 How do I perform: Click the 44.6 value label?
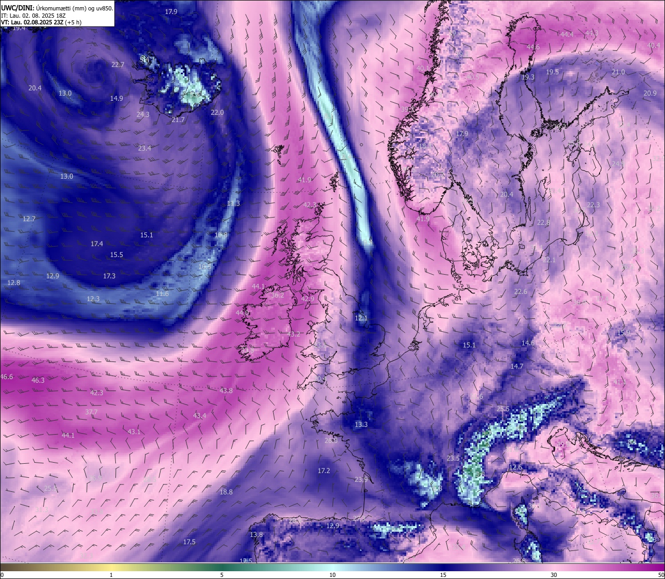tap(533, 47)
